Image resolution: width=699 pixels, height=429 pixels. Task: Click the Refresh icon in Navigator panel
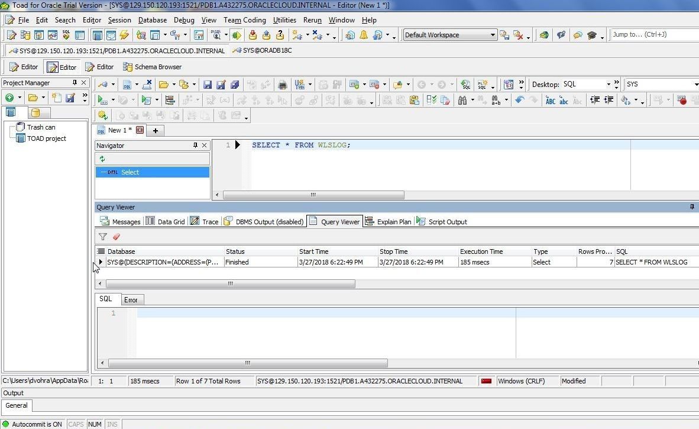click(102, 159)
